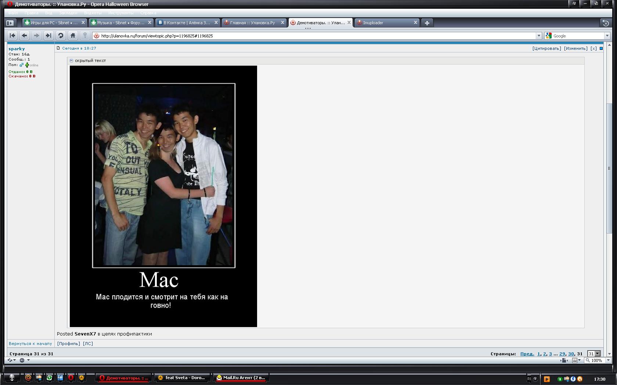This screenshot has height=385, width=617.
Task: Click the browser Back arrow button
Action: click(x=25, y=36)
